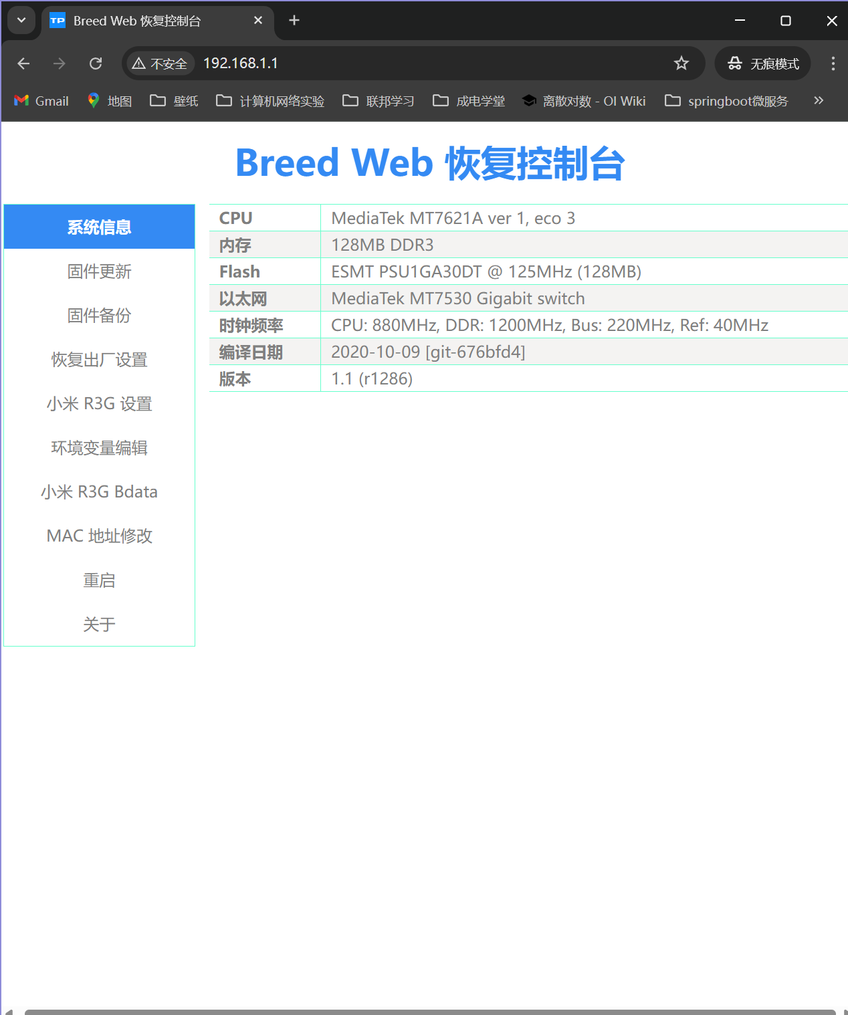Open the 计算机网络实验 bookmark folder
The height and width of the screenshot is (1015, 848).
click(x=270, y=101)
